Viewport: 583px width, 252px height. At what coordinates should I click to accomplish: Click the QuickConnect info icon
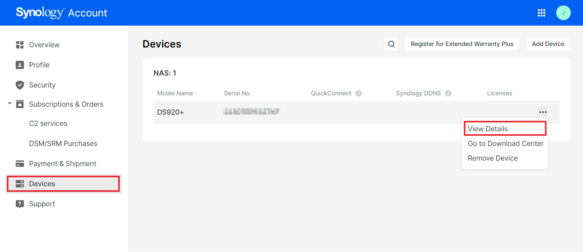[359, 93]
